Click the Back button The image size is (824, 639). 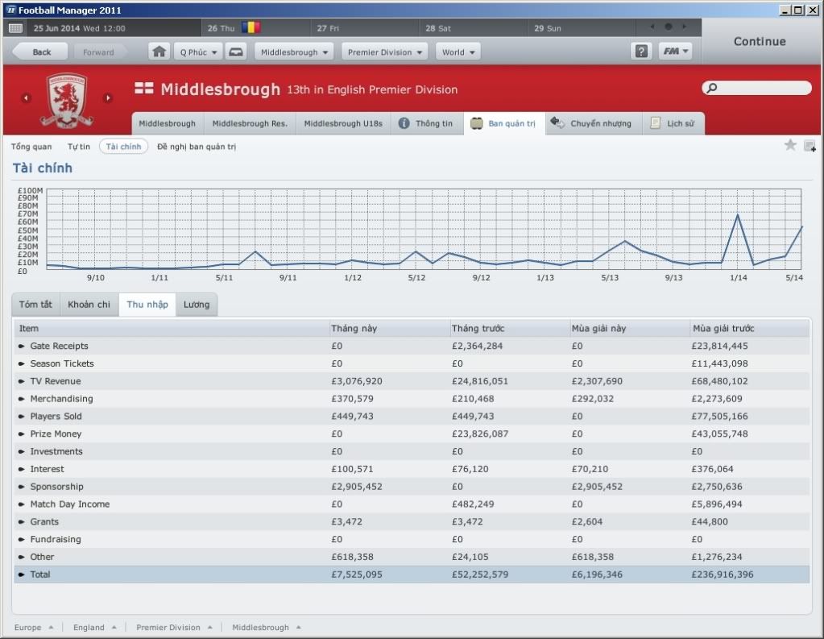(x=40, y=52)
